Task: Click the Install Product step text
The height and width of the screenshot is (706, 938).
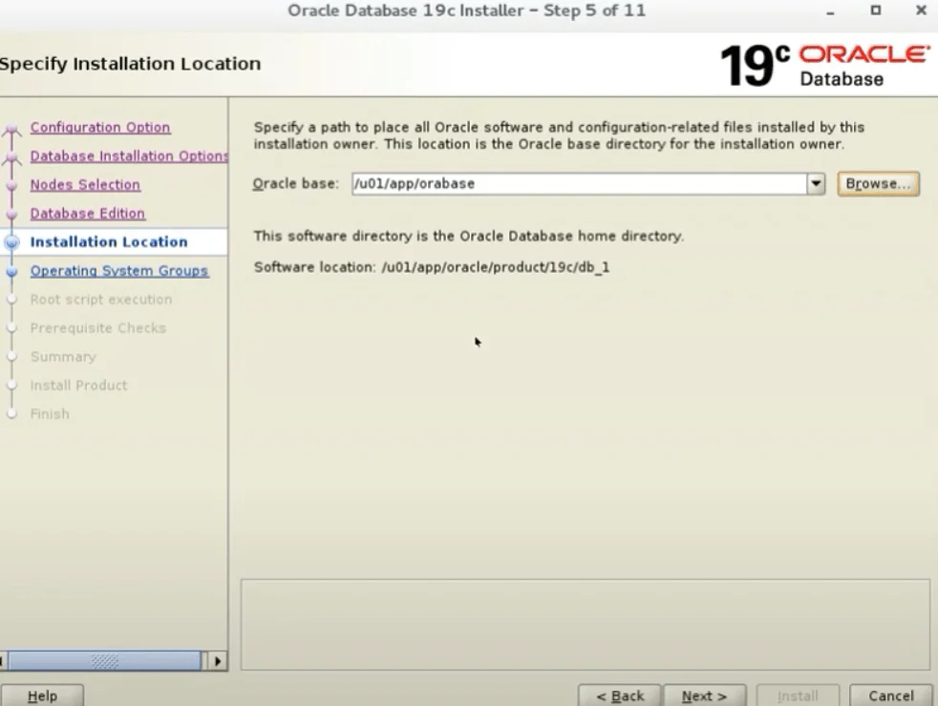Action: click(x=79, y=385)
